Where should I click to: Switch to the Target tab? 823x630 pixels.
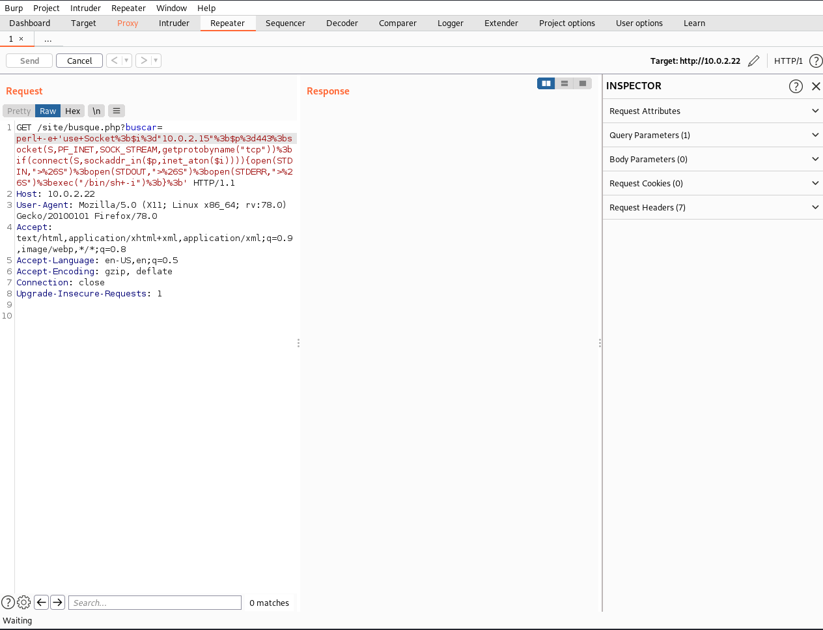[83, 23]
